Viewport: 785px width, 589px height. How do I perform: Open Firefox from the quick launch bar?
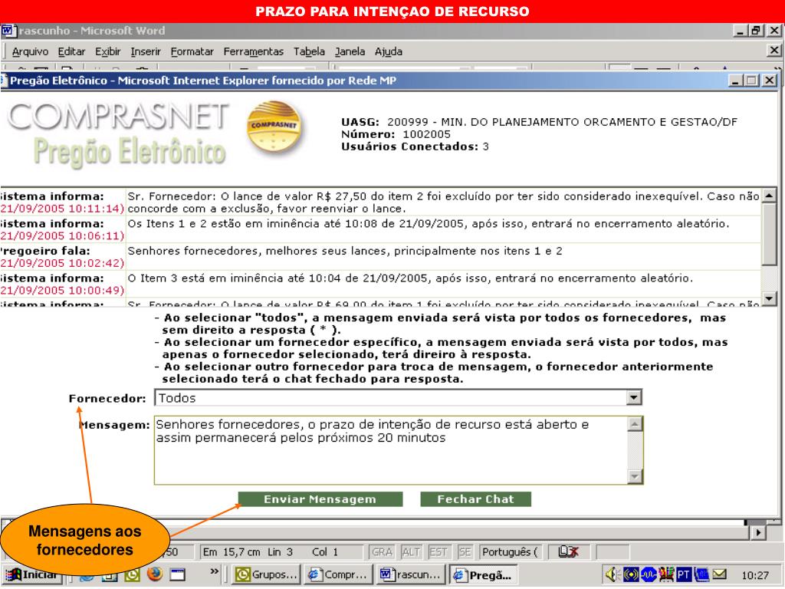(x=155, y=574)
